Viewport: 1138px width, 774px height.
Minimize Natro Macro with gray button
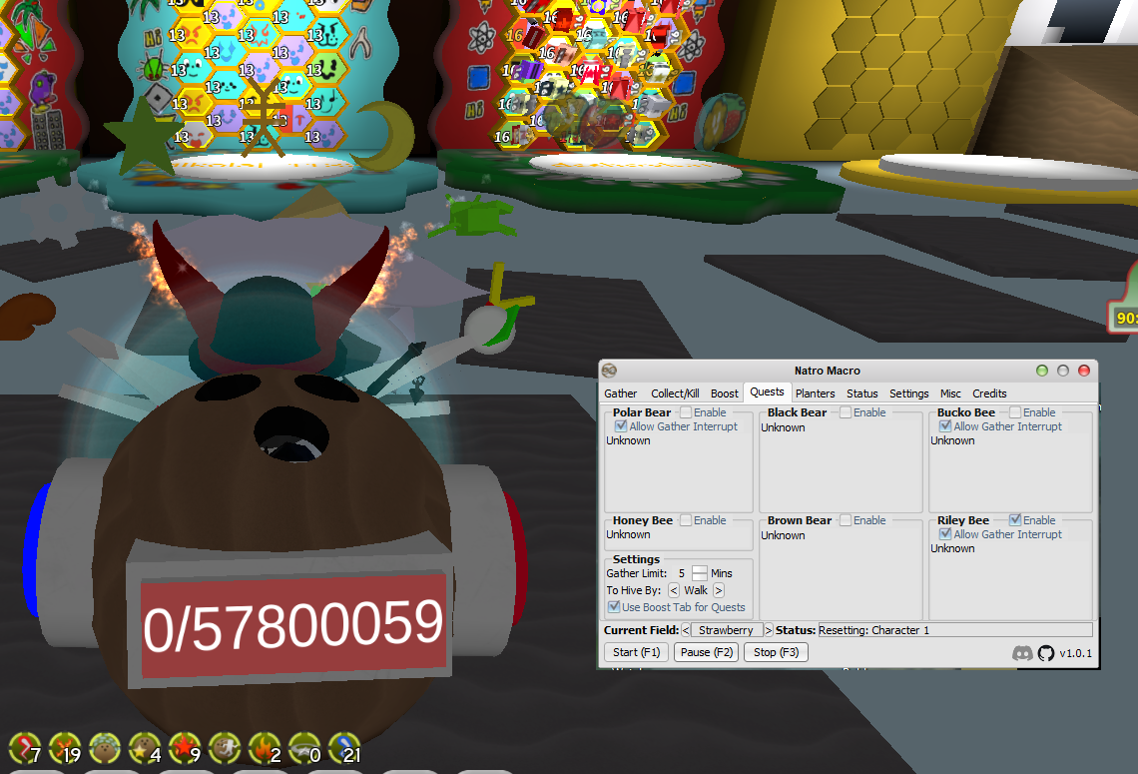(x=1063, y=371)
